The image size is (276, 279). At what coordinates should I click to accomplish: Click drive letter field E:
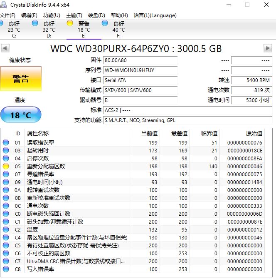140,100
